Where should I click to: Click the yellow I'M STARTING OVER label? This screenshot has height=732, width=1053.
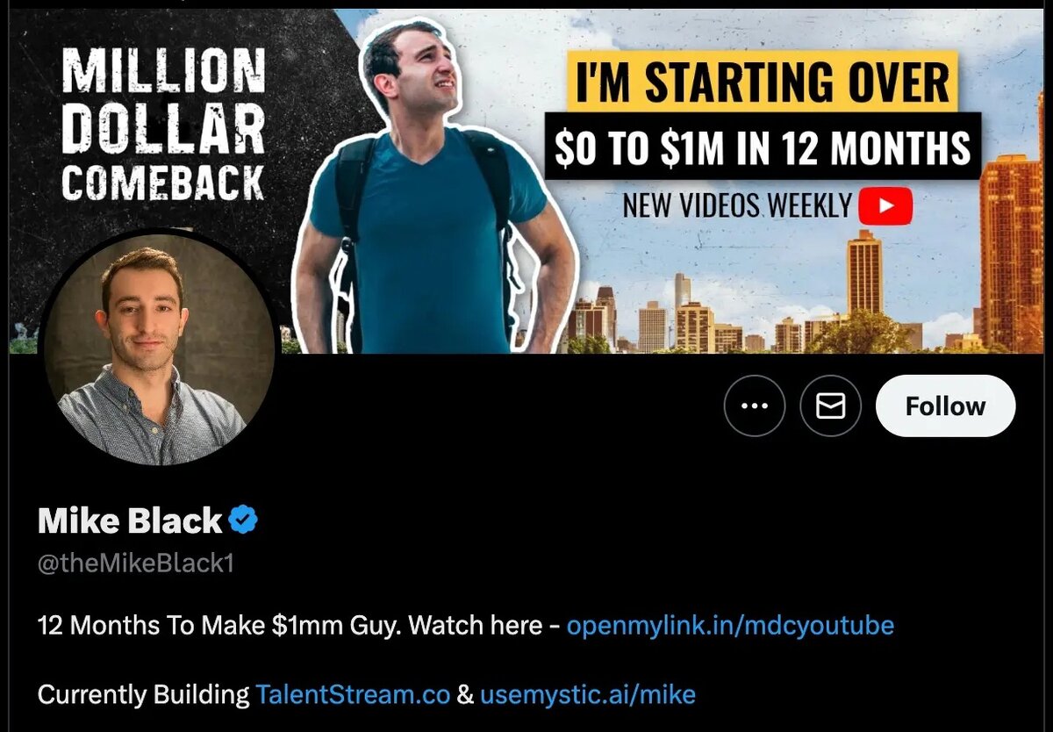762,81
